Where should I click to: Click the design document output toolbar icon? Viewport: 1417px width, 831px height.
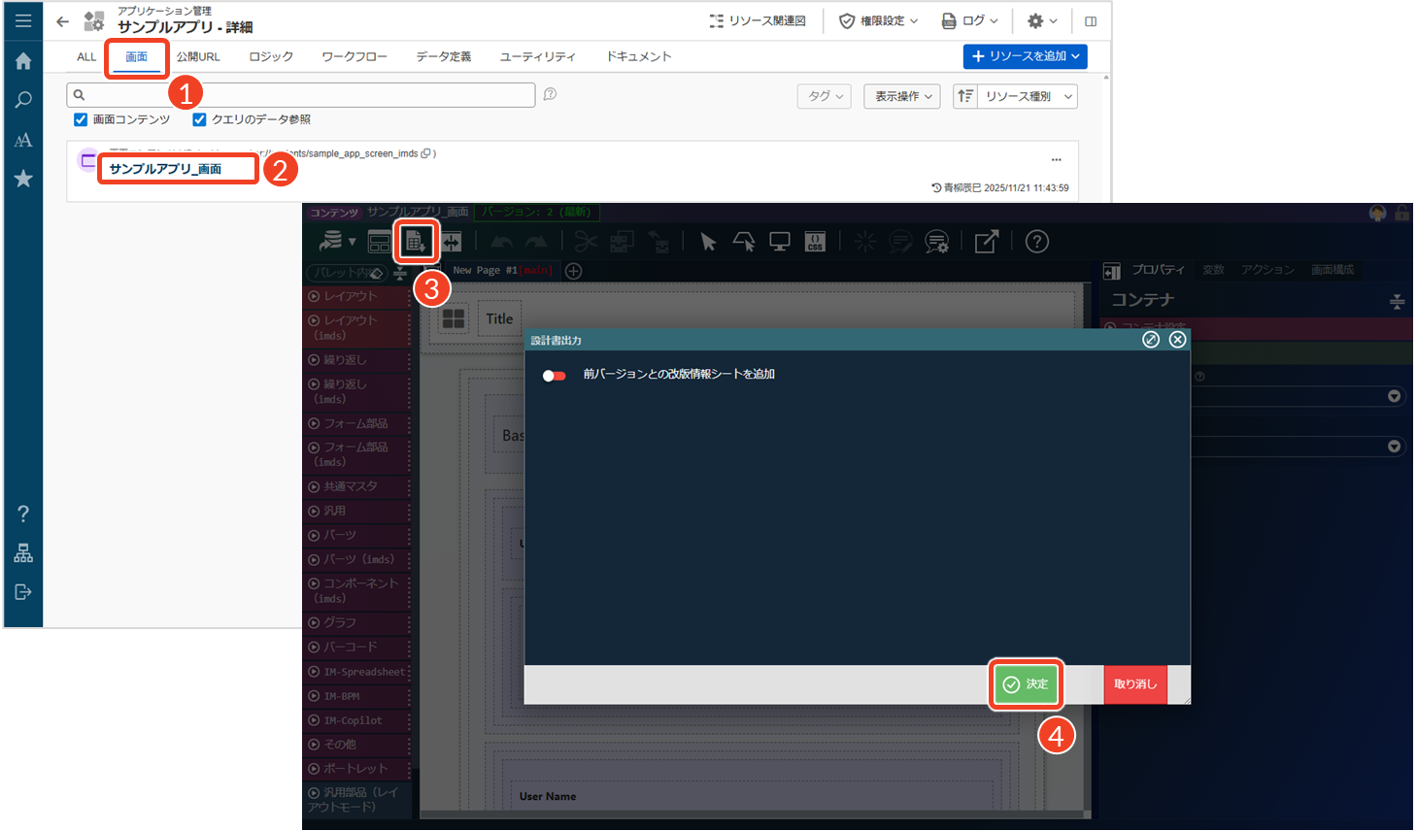point(416,242)
